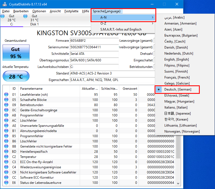Choose English, [English] language
Screen dimensions: 215x189
pos(185,59)
